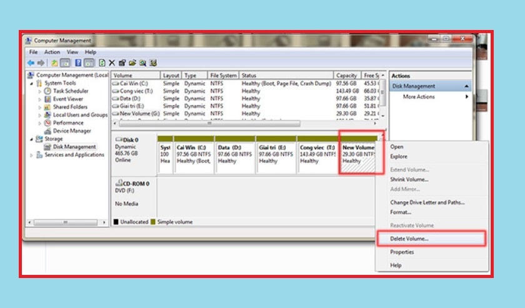Choose Change Drive Letter and Paths

[427, 202]
